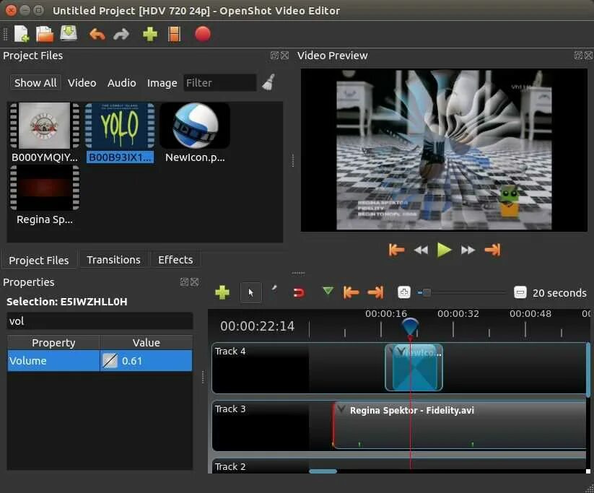594x493 pixels.
Task: Jump to the previous marker
Action: tap(351, 292)
